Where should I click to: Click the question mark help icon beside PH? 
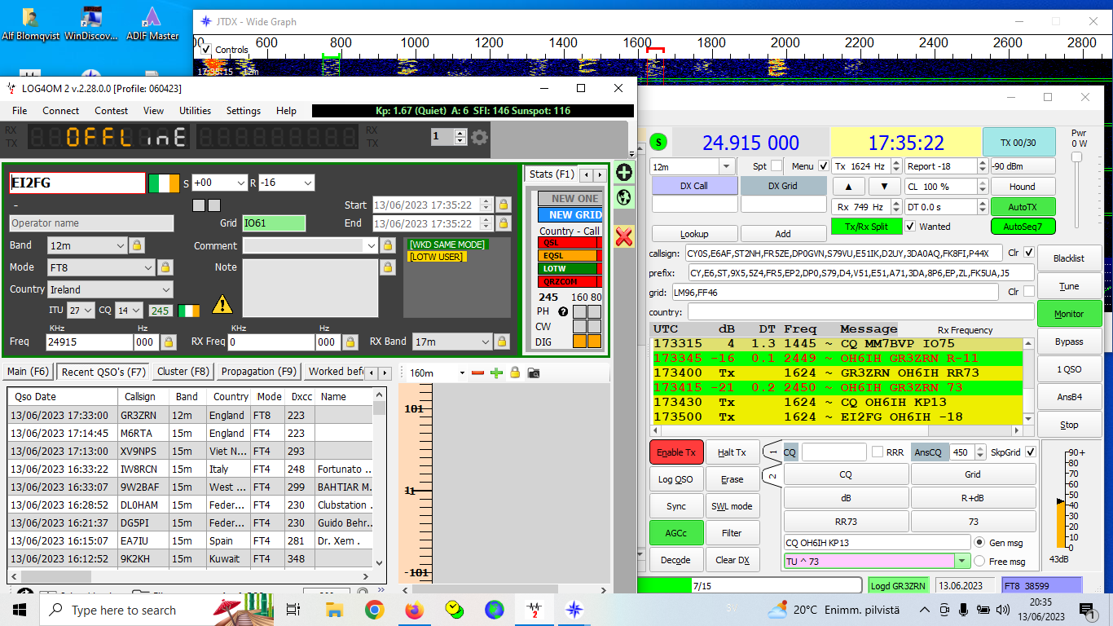click(x=562, y=311)
